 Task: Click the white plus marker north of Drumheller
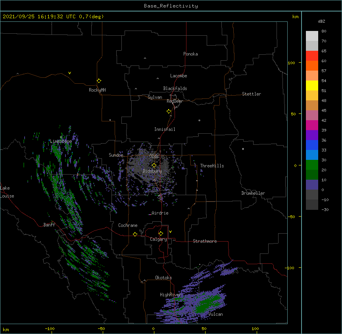(243, 149)
